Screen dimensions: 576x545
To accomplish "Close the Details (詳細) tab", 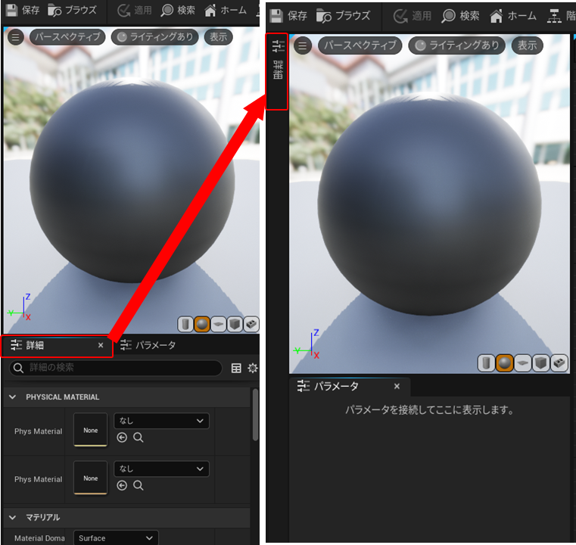I will coord(101,345).
